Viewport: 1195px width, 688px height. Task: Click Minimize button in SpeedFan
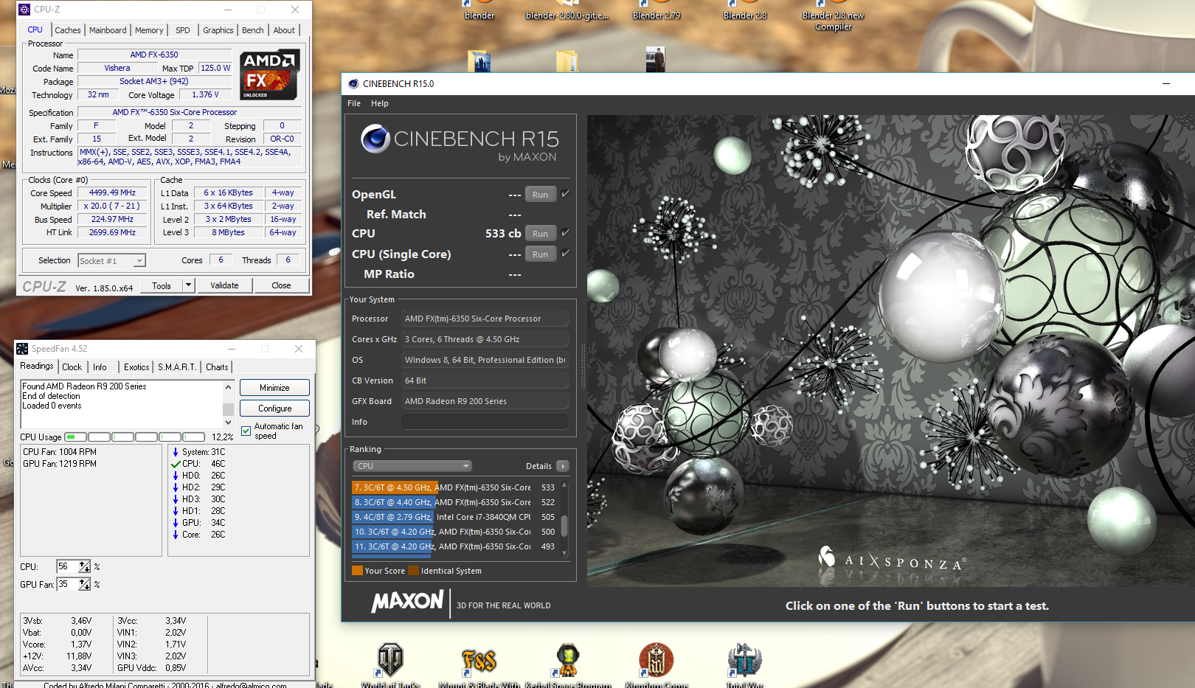click(x=274, y=388)
